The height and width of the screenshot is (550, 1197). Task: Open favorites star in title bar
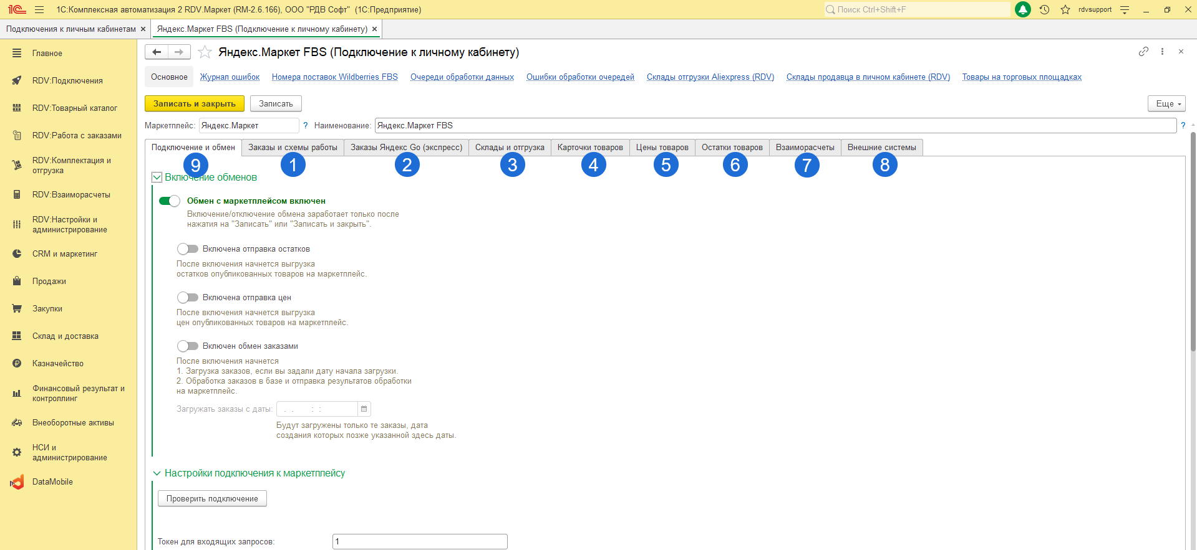(x=1065, y=9)
